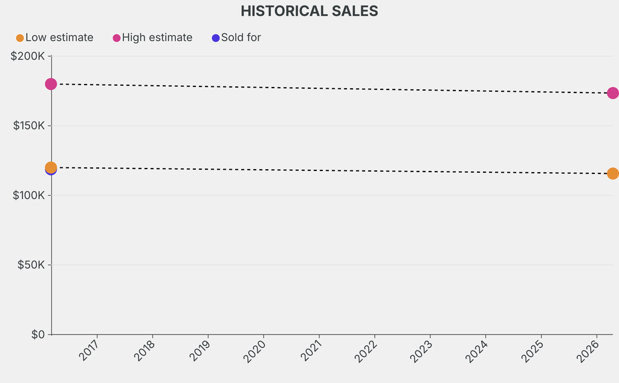The image size is (619, 383).
Task: Toggle the High estimate legend text label
Action: [x=157, y=37]
